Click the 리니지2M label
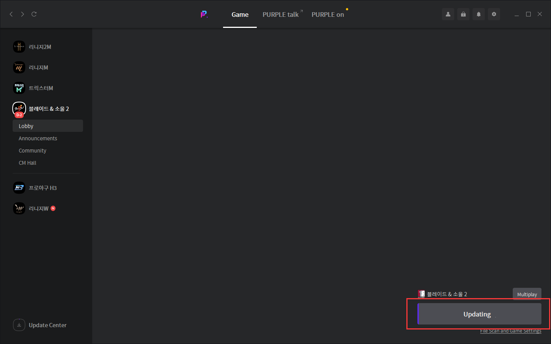This screenshot has width=551, height=344. click(x=40, y=47)
